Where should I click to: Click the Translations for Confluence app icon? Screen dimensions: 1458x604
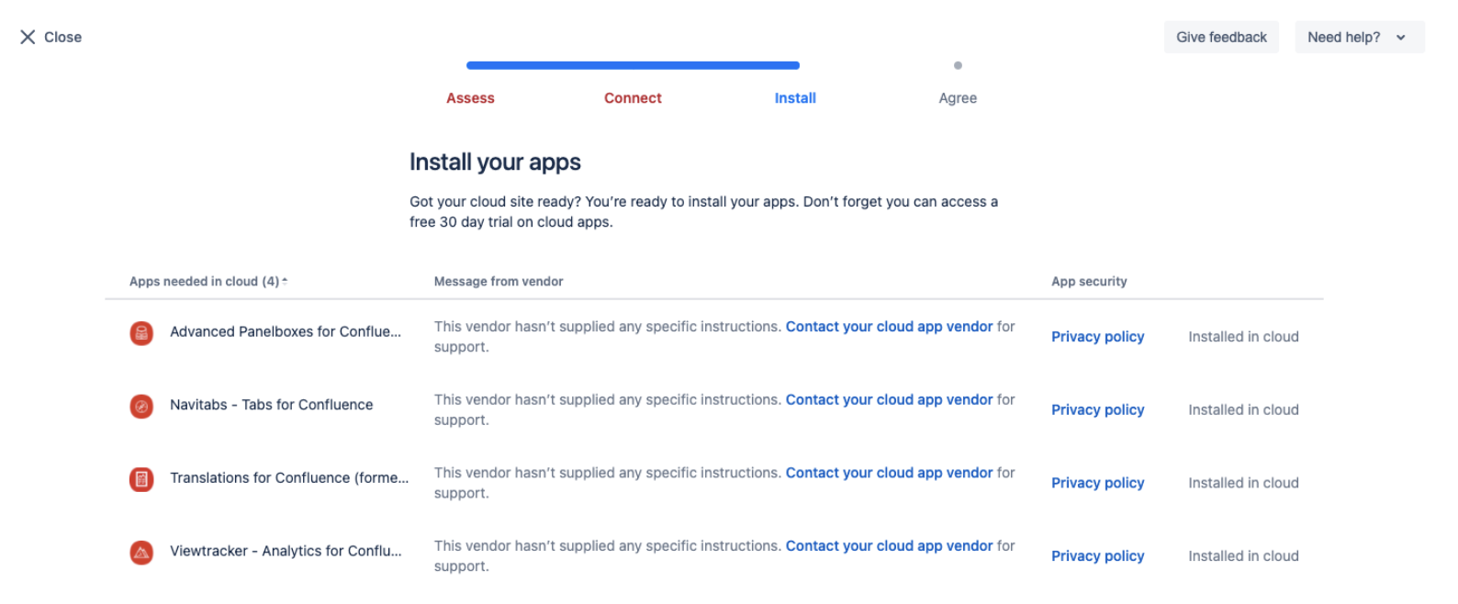141,479
